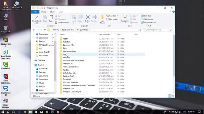Create a New folder from the ribbon
This screenshot has height=114, width=204.
(x=102, y=19)
